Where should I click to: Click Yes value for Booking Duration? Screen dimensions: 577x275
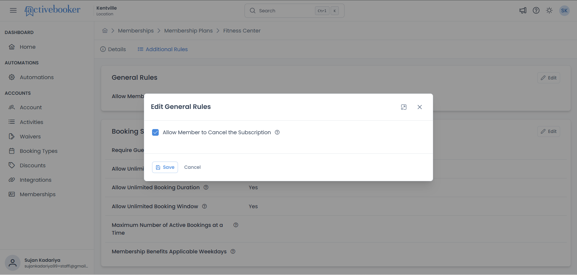pyautogui.click(x=253, y=187)
